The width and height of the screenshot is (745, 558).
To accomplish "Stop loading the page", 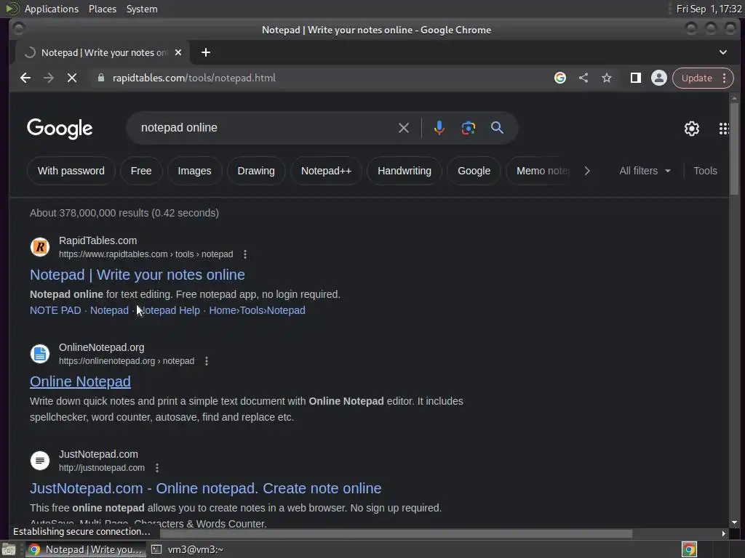I will (x=72, y=78).
